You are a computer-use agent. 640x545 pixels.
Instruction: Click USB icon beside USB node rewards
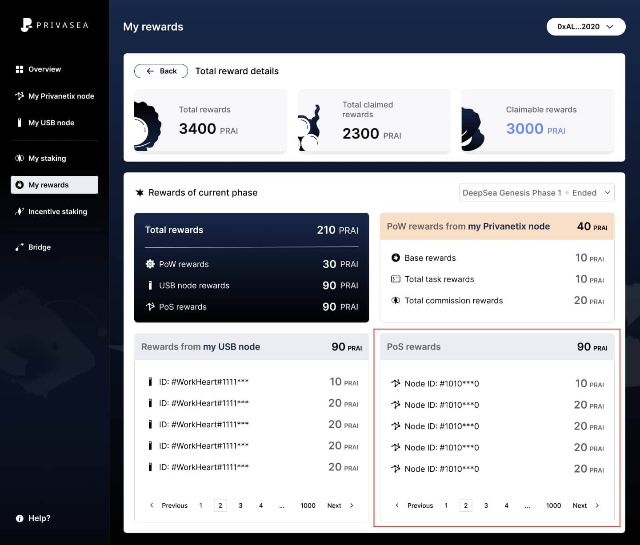(x=150, y=285)
